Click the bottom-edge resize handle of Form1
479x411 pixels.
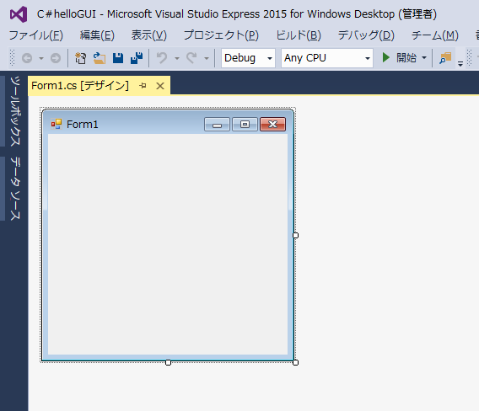pos(168,362)
